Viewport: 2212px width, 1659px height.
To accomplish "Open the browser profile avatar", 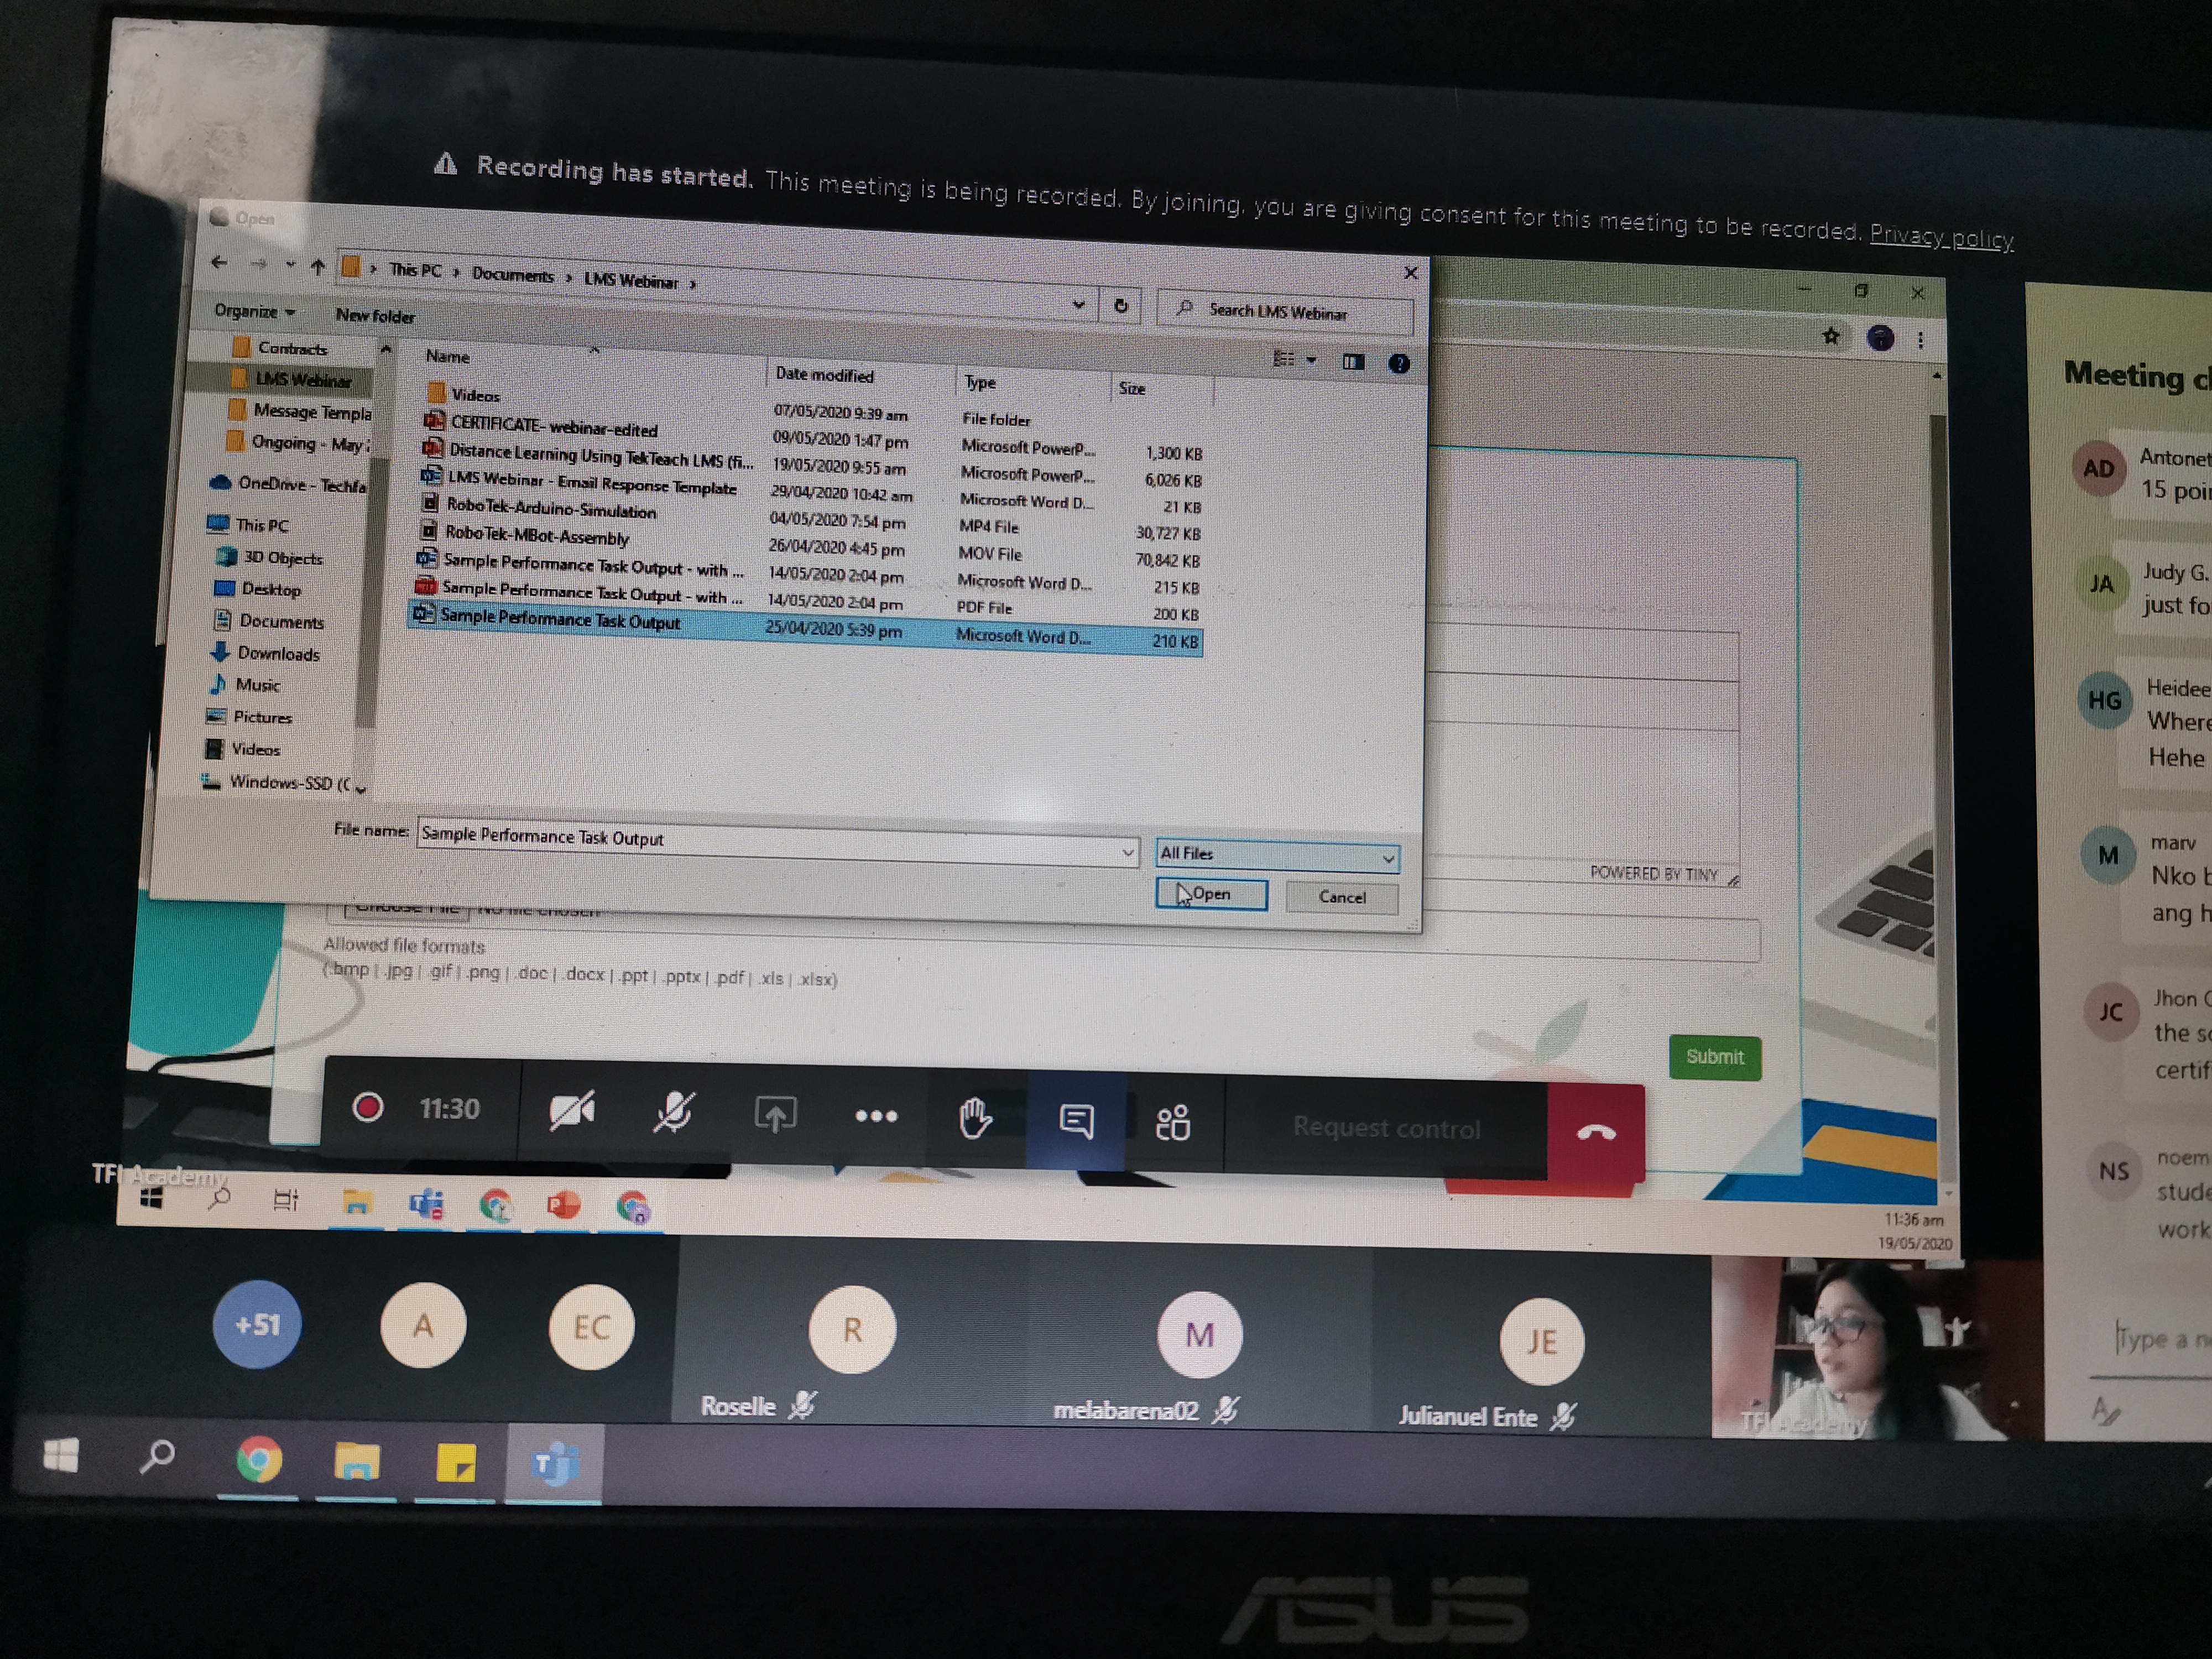I will click(1880, 338).
